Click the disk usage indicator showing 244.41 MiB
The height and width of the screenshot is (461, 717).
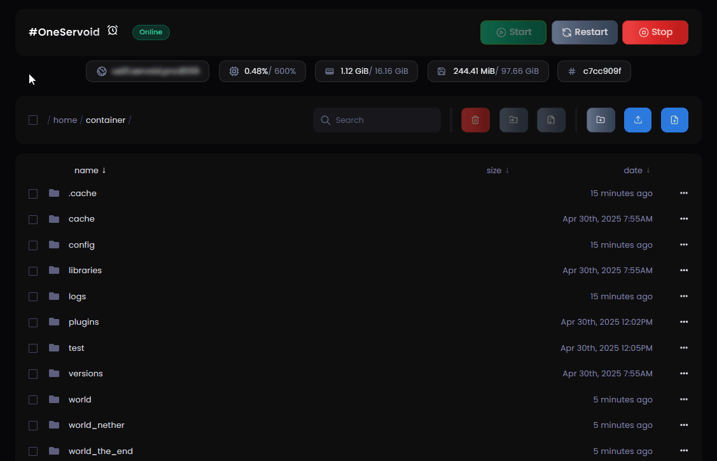click(488, 71)
